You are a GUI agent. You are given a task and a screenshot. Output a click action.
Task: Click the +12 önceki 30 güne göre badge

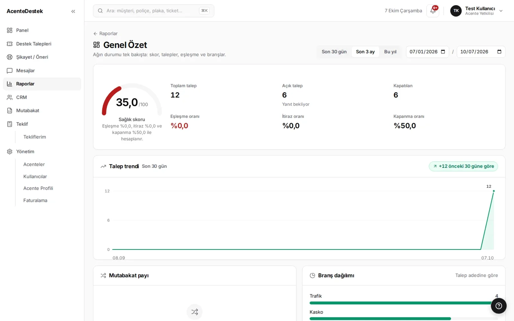[x=463, y=166]
